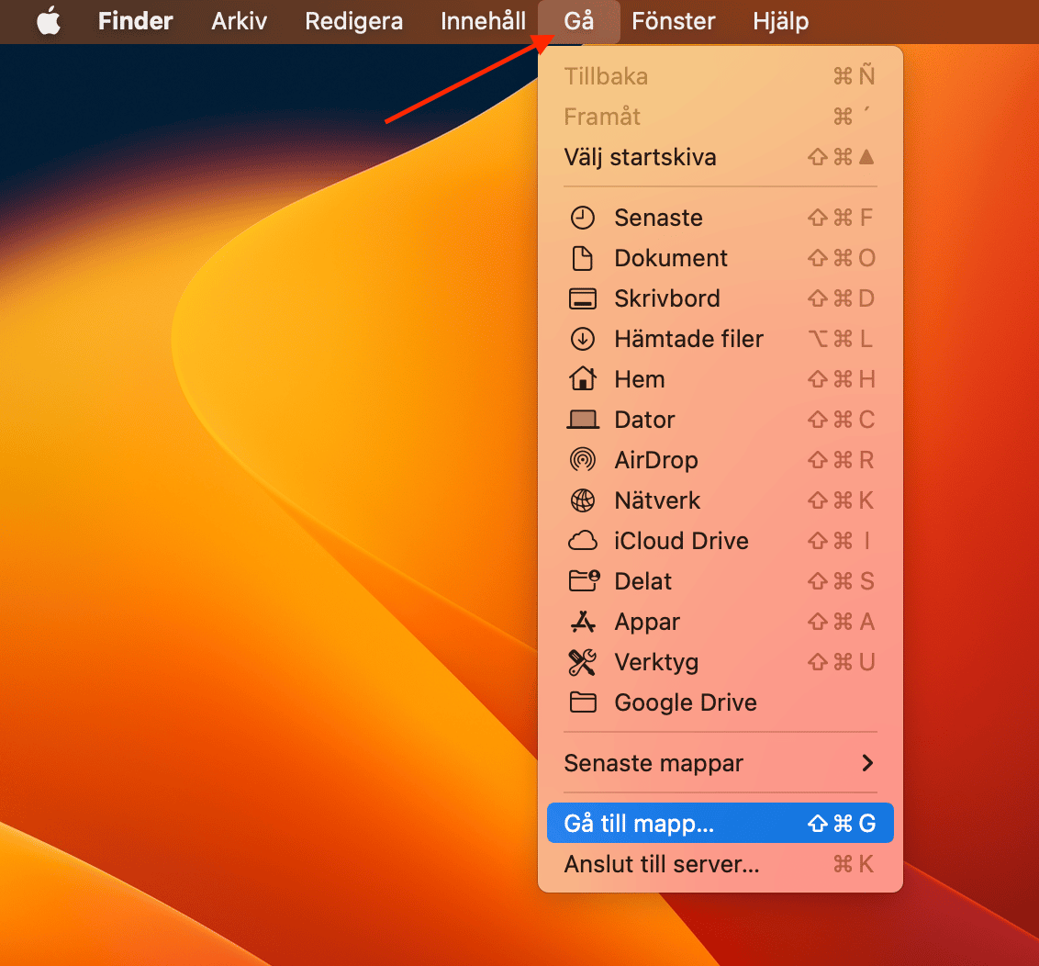Click the AirDrop radar icon
The height and width of the screenshot is (966, 1039).
click(583, 460)
